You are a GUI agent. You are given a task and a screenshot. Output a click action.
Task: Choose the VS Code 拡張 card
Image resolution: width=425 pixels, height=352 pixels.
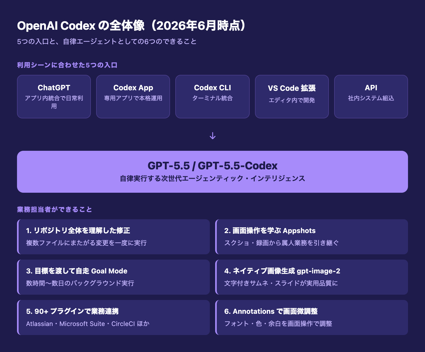(x=292, y=97)
